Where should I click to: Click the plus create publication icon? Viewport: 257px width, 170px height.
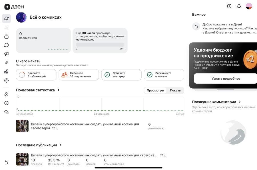(x=229, y=6)
